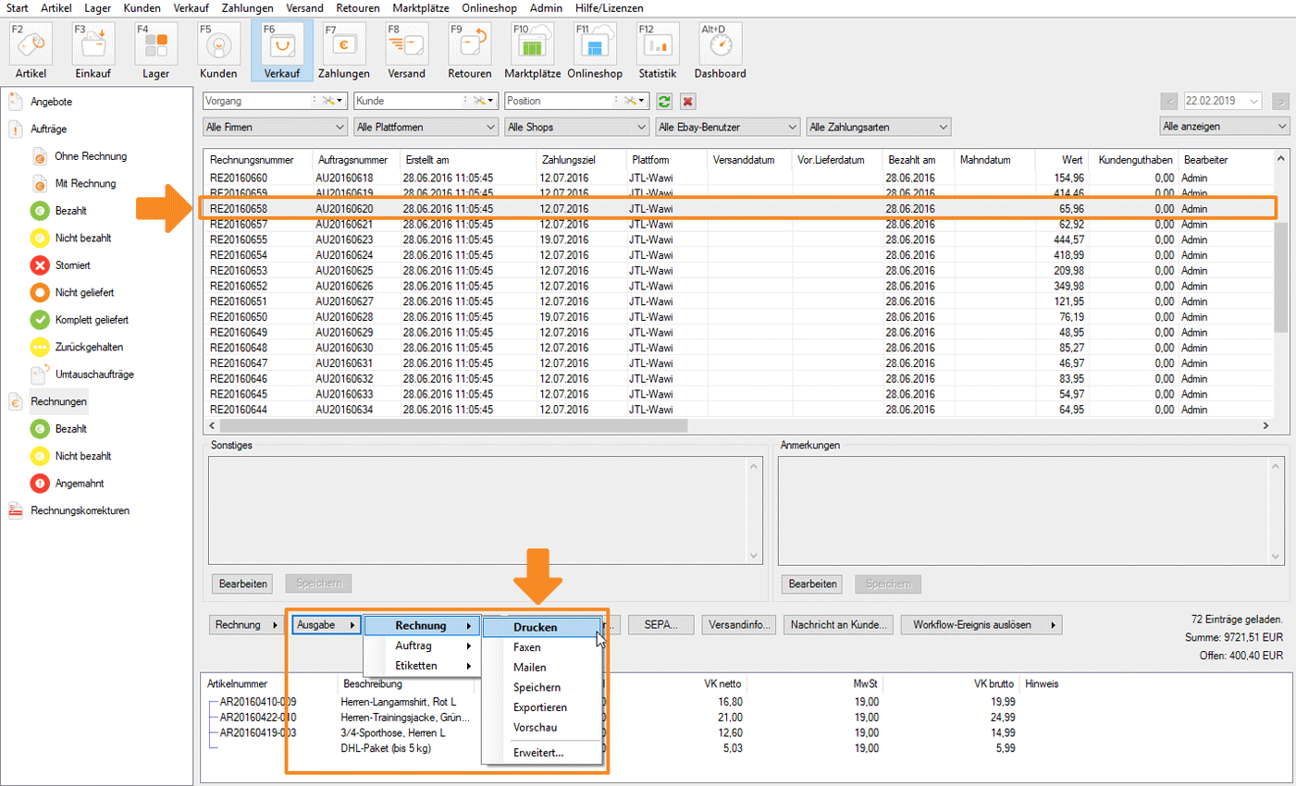
Task: Click the green refresh filter icon
Action: (x=664, y=102)
